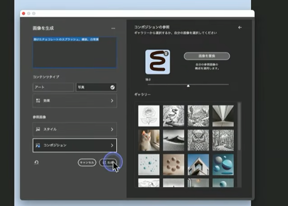This screenshot has width=288, height=206.
Task: Click the スタイル style image icon
Action: pos(38,129)
